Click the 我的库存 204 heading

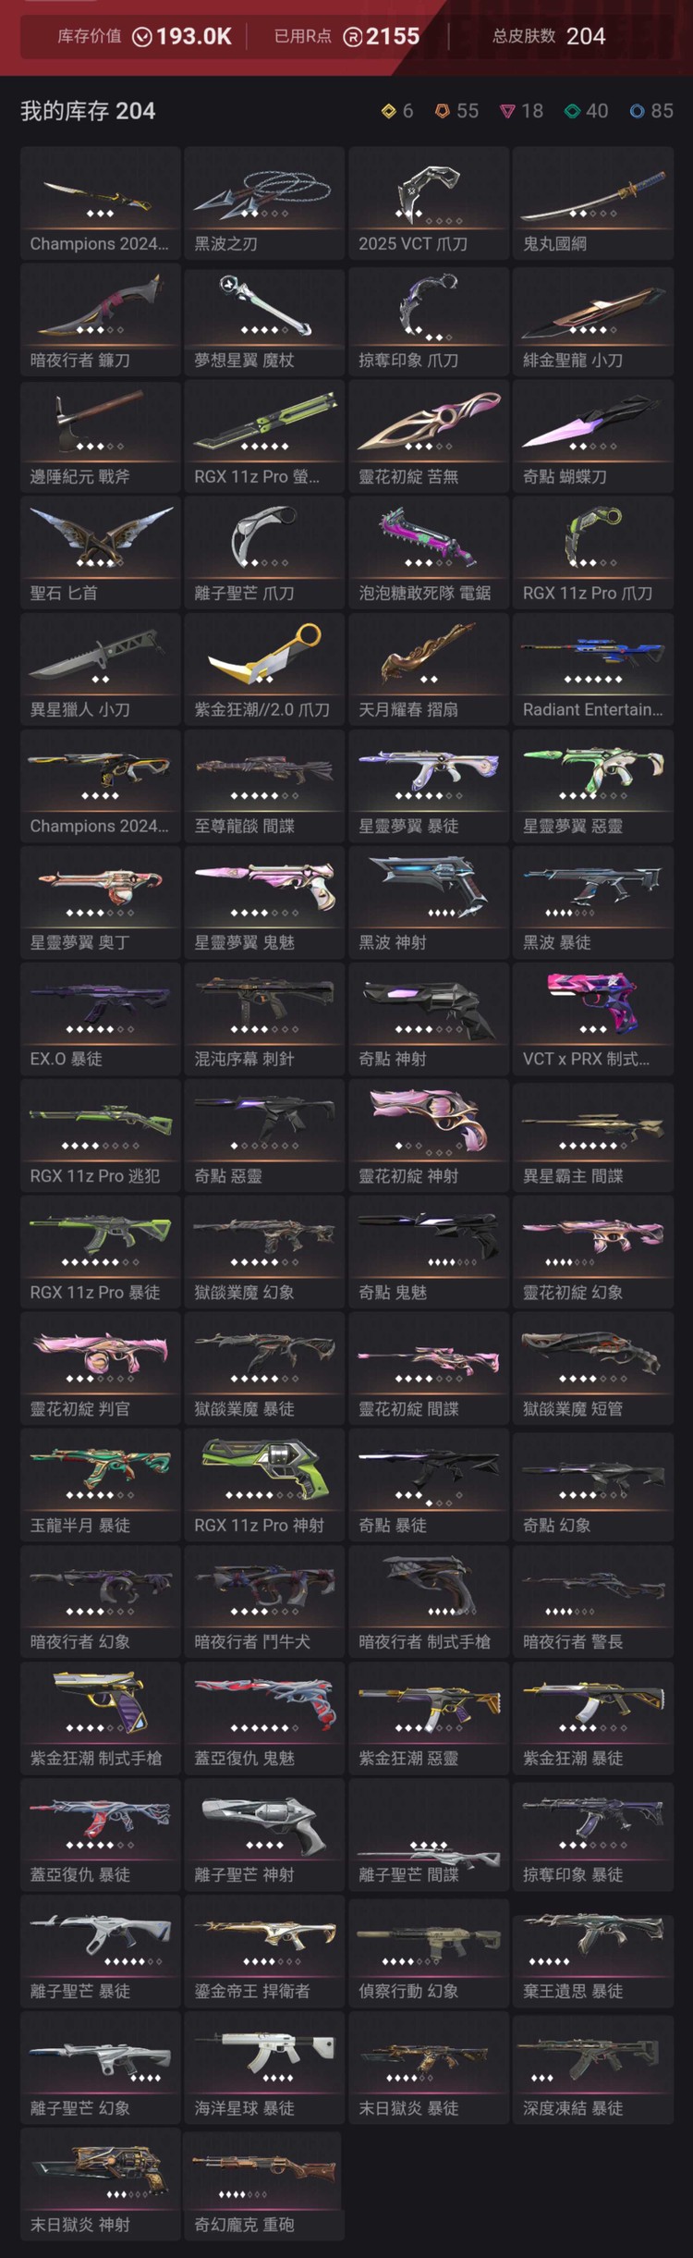88,111
